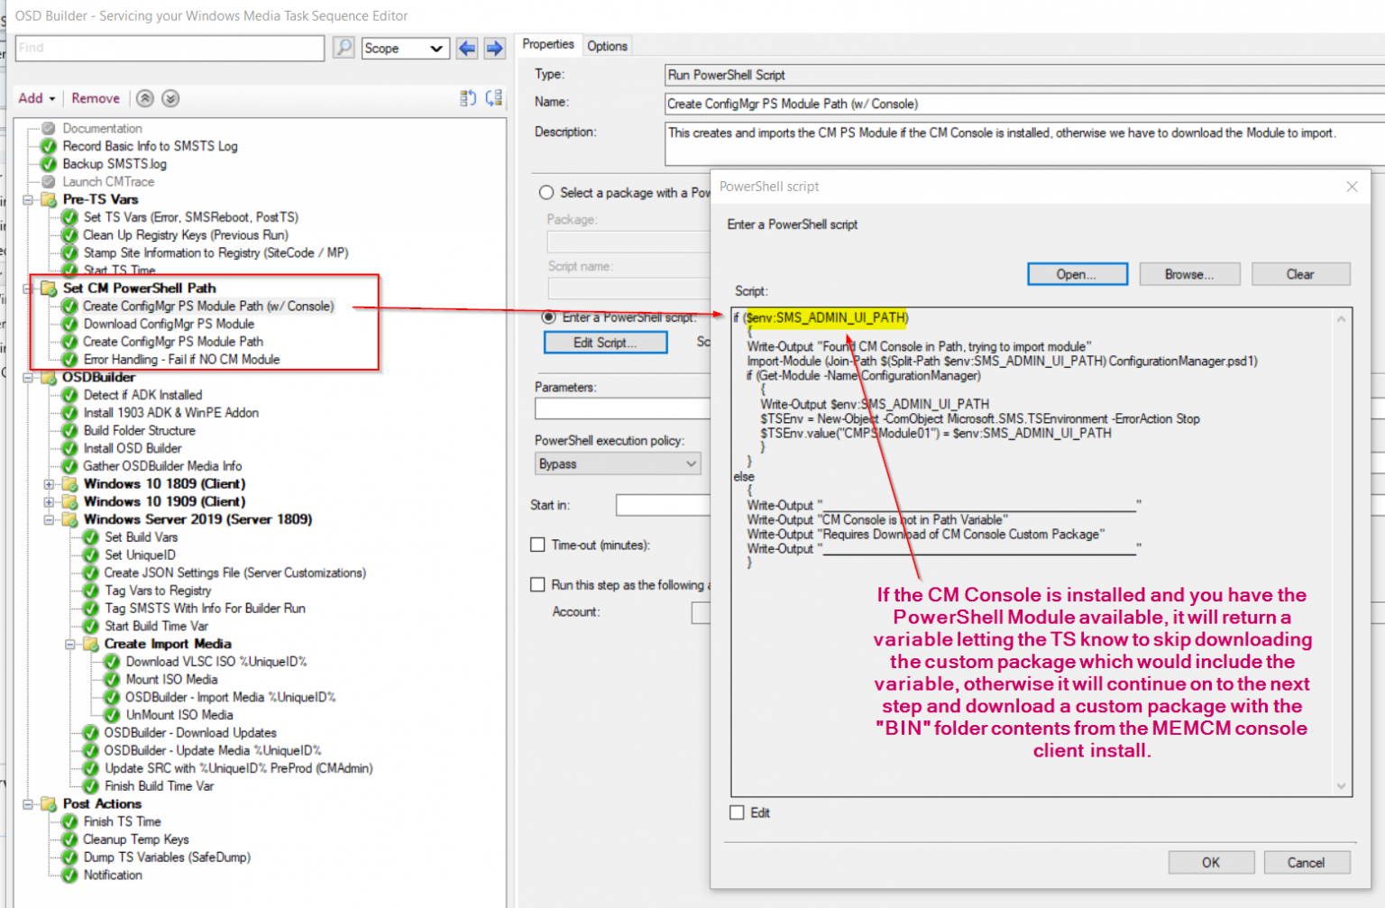Check the Edit box in the PowerShell script dialog

coord(737,812)
